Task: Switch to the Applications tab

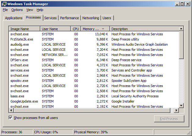Action: 14,18
